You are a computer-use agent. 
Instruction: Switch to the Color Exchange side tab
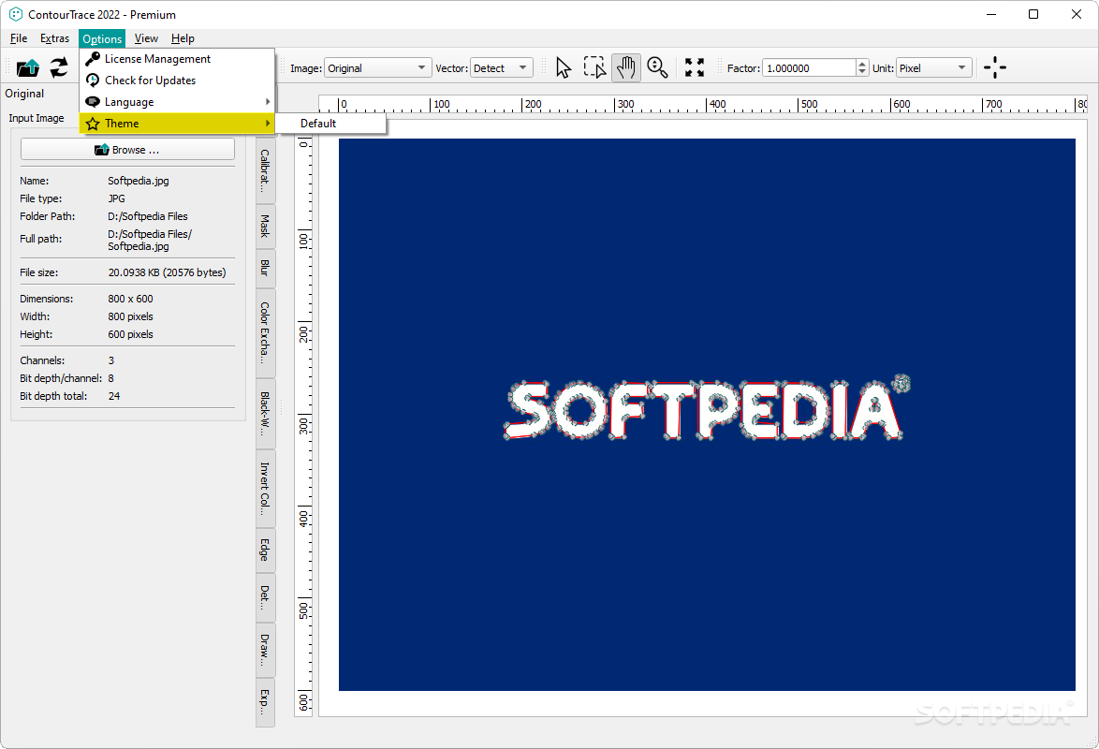tap(265, 332)
